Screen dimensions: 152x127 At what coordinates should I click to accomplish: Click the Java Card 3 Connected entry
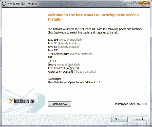63,68
